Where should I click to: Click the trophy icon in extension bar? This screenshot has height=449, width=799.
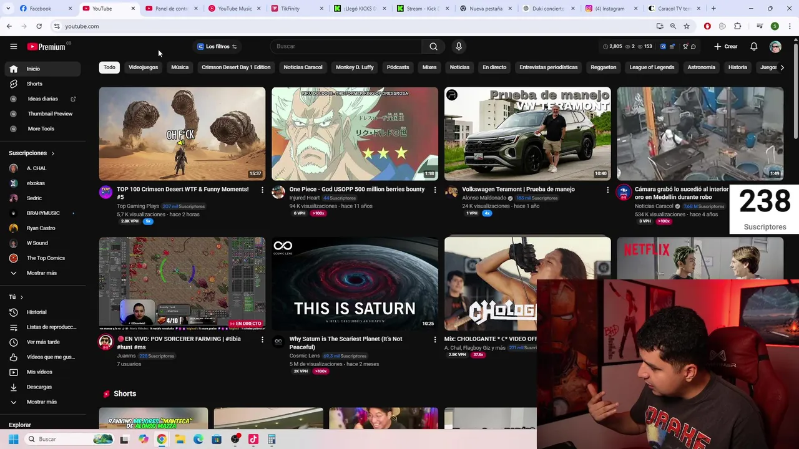point(685,47)
